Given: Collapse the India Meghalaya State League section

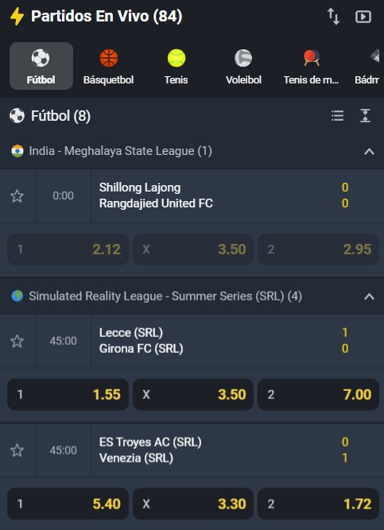Looking at the screenshot, I should pyautogui.click(x=369, y=152).
